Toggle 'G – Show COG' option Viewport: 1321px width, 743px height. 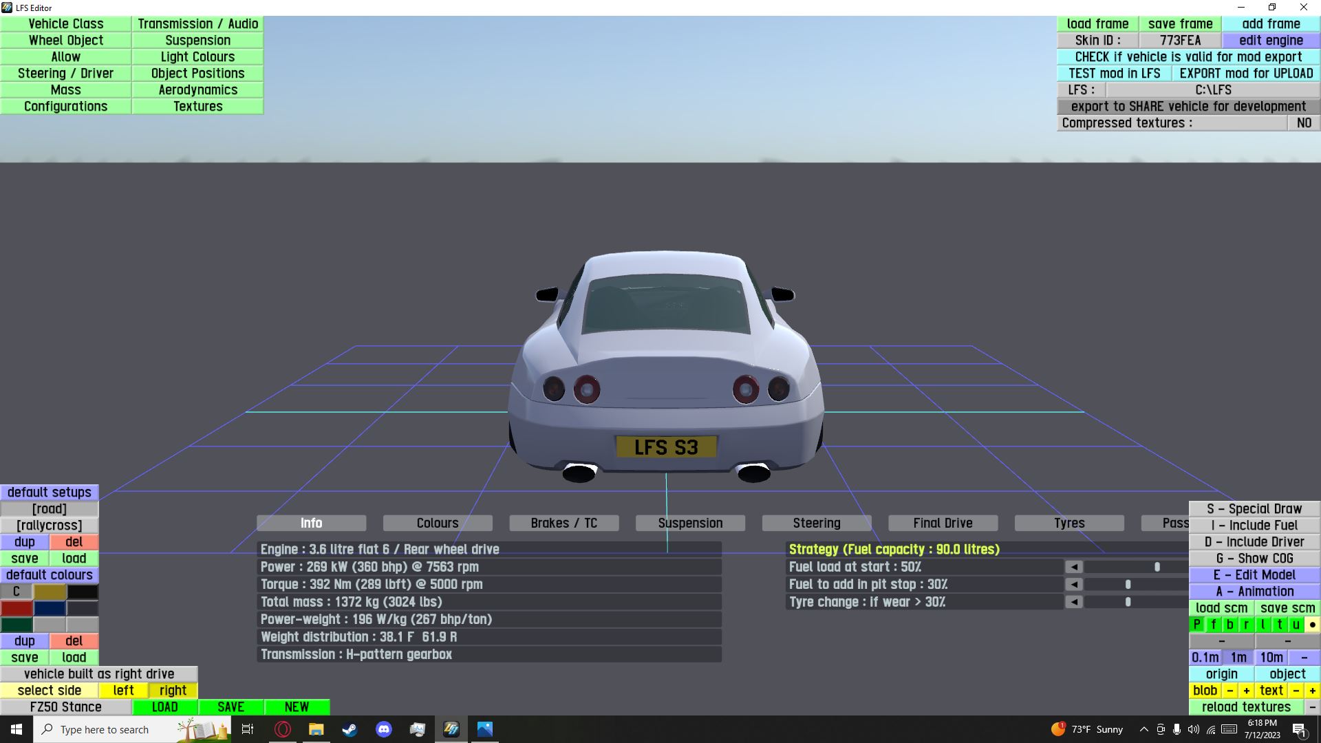click(x=1254, y=559)
